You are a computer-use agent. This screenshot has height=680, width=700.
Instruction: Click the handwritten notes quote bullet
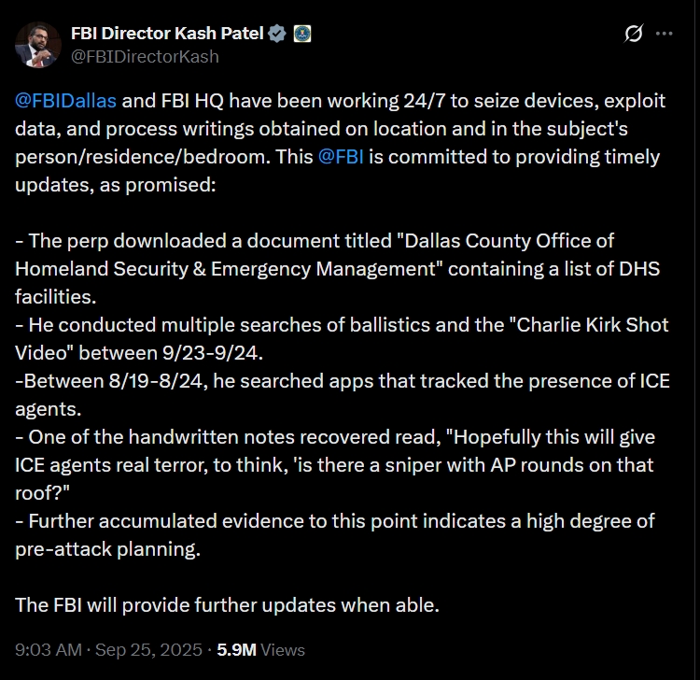tap(335, 464)
